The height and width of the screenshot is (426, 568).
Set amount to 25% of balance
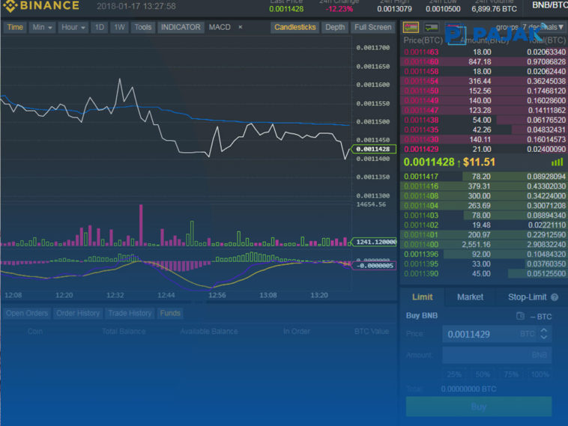pos(454,374)
